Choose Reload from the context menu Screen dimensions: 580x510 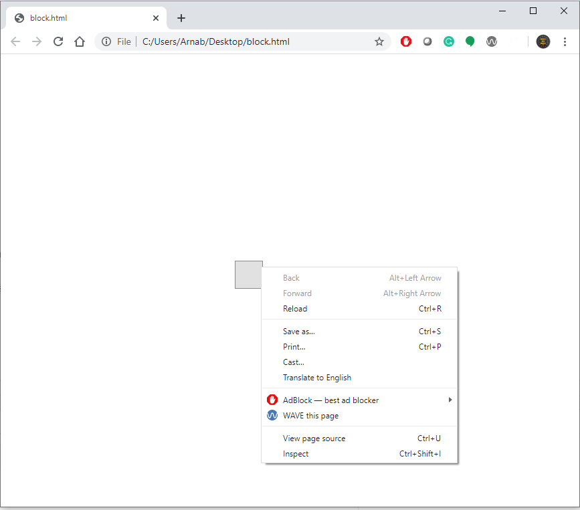(359, 309)
